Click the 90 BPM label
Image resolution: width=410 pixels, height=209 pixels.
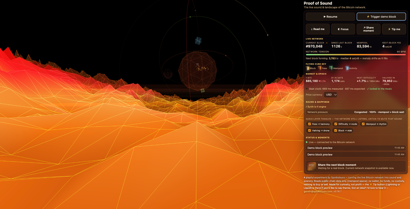(401, 52)
